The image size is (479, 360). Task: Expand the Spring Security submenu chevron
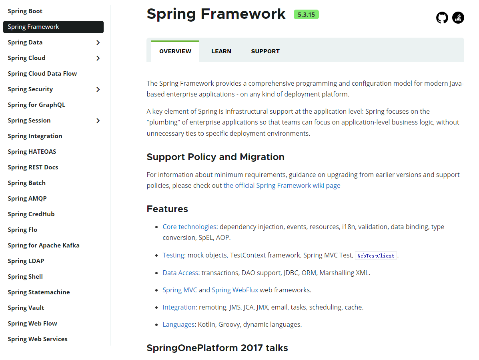(98, 89)
